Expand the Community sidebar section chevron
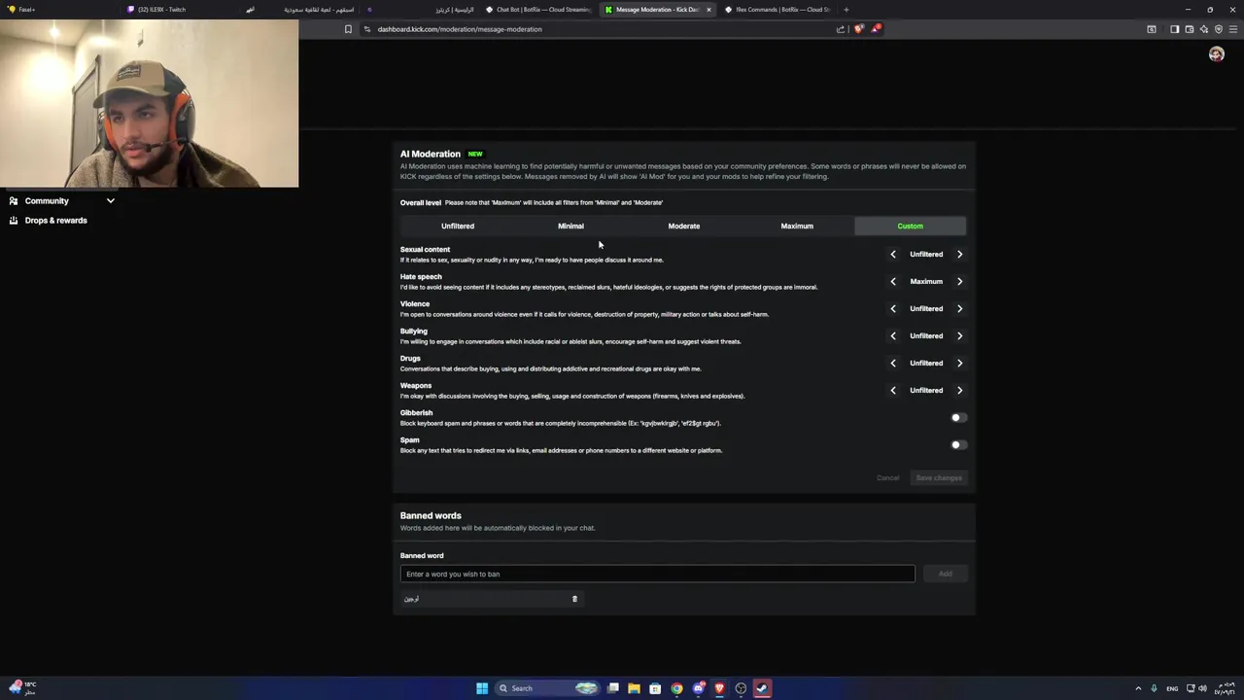The height and width of the screenshot is (700, 1244). (111, 201)
